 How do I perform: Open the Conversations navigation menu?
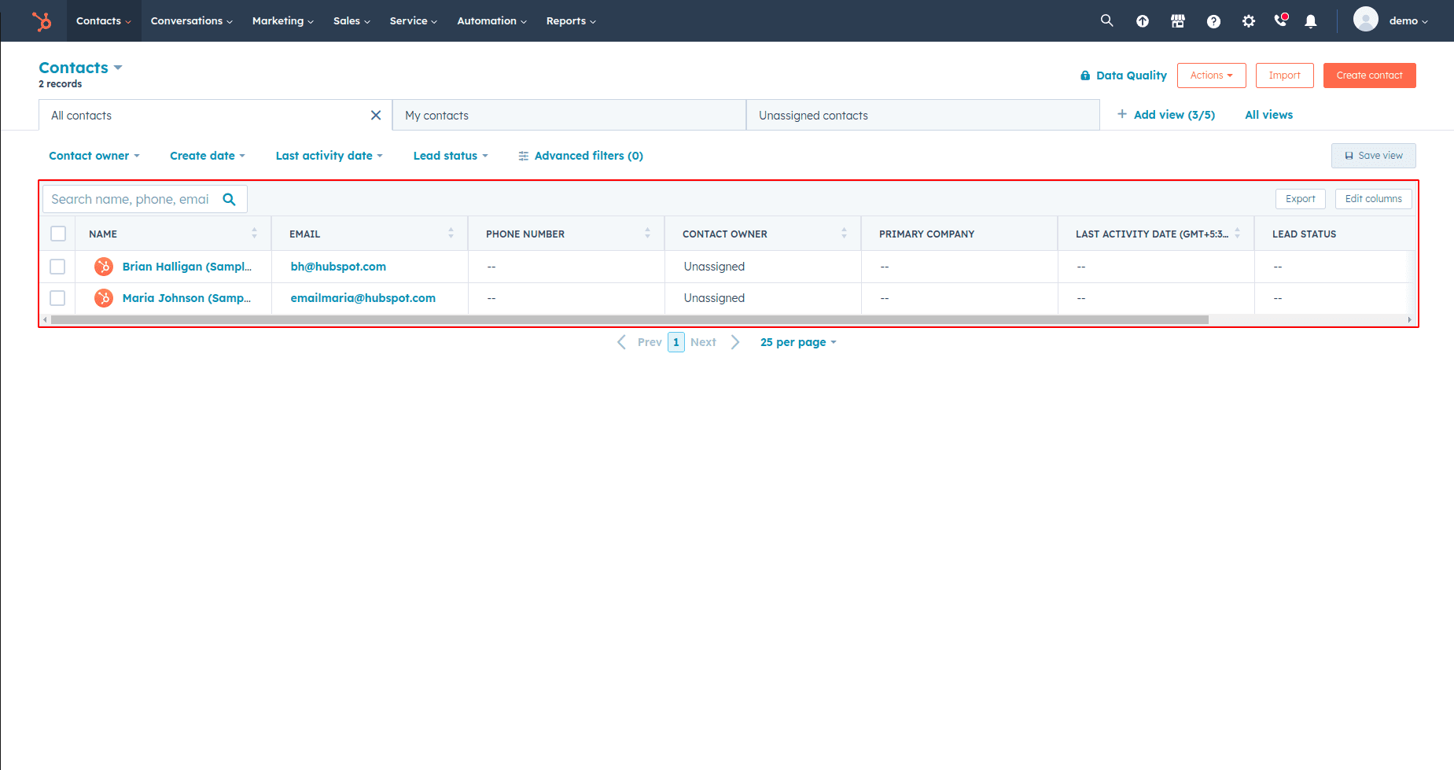(191, 21)
